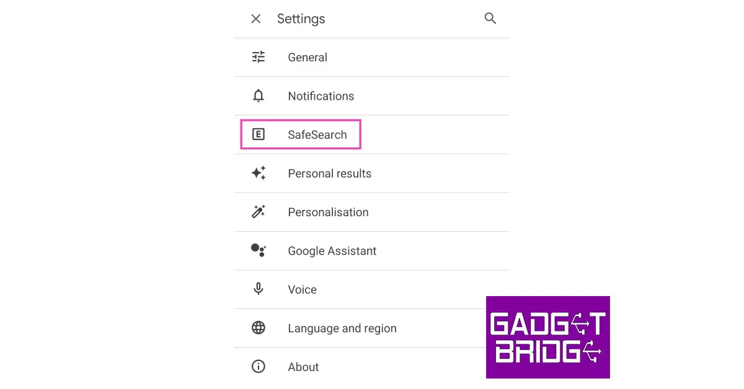Choose the Voice settings entry
This screenshot has width=744, height=389.
(302, 289)
